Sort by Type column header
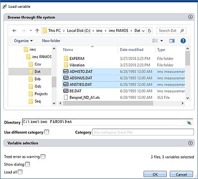This screenshot has height=179, width=198. [x=161, y=49]
